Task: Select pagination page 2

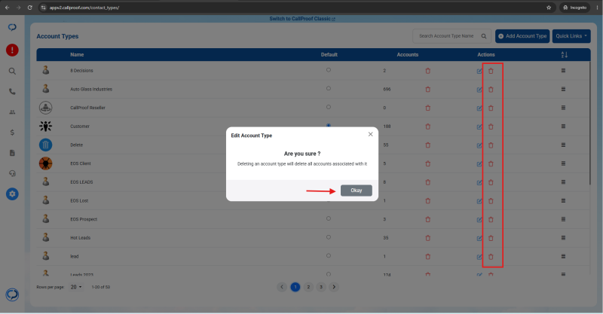Action: pos(308,287)
